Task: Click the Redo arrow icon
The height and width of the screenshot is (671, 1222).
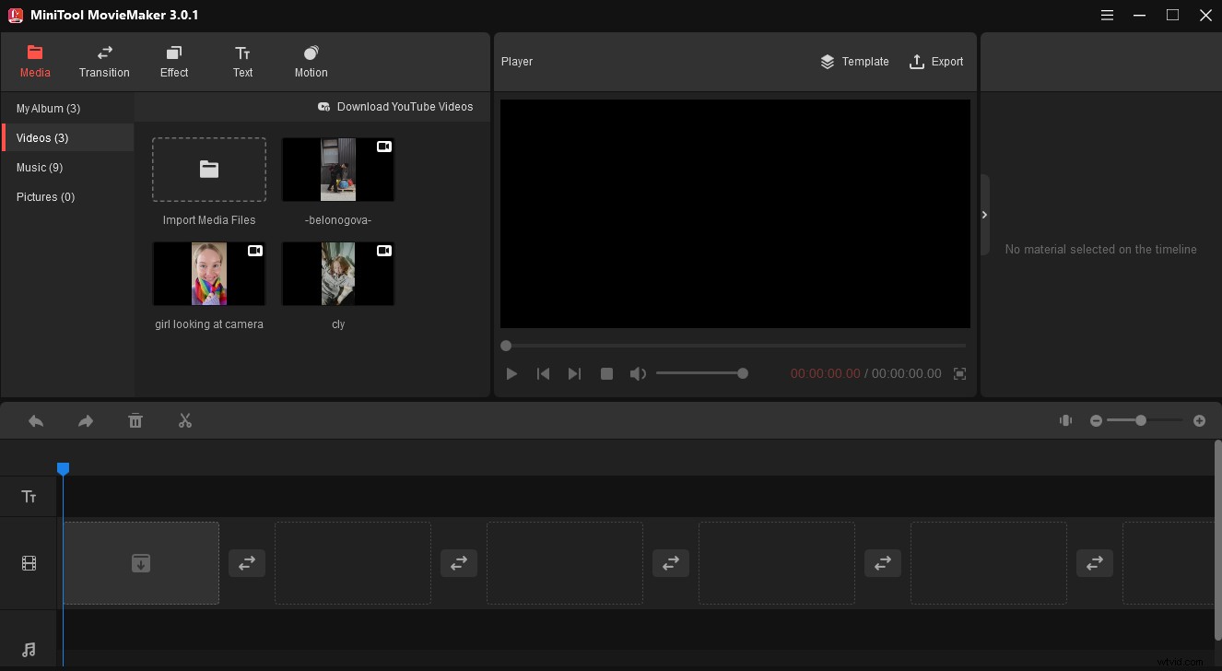Action: [x=86, y=420]
